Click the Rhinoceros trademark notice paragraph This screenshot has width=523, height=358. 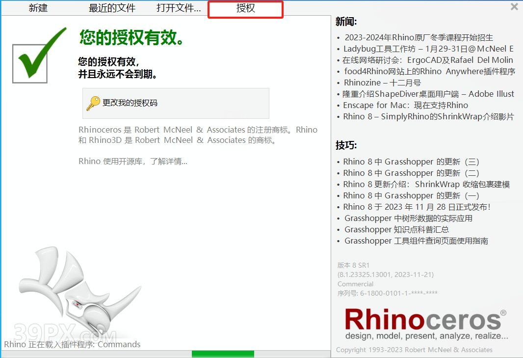pyautogui.click(x=198, y=135)
